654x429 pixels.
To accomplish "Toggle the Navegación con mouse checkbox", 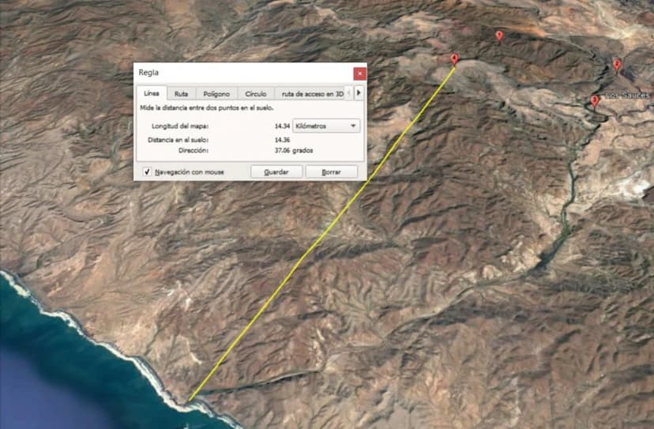I will pyautogui.click(x=148, y=171).
